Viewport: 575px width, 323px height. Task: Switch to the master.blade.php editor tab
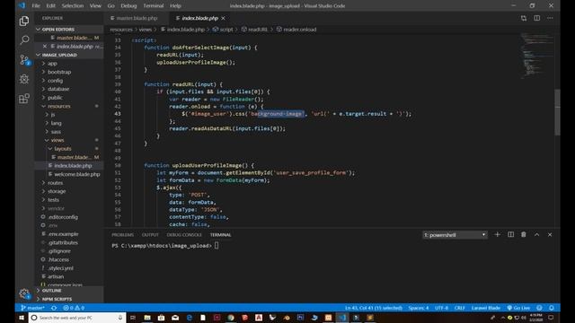click(x=137, y=18)
